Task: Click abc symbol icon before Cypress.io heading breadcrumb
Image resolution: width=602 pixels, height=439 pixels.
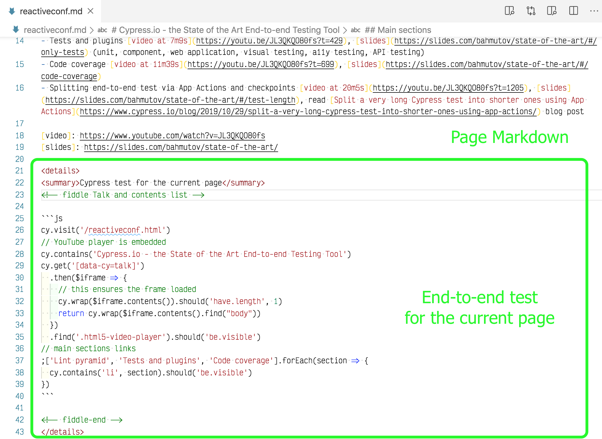Action: [102, 30]
